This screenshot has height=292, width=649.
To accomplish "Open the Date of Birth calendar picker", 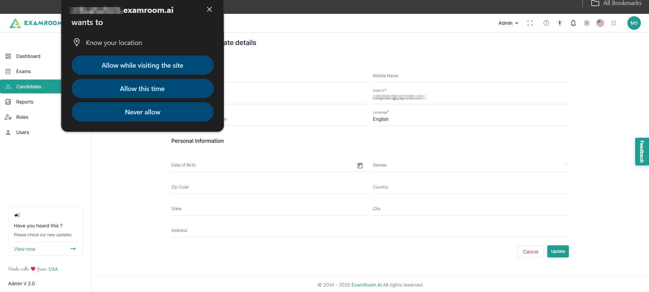I will tap(360, 165).
